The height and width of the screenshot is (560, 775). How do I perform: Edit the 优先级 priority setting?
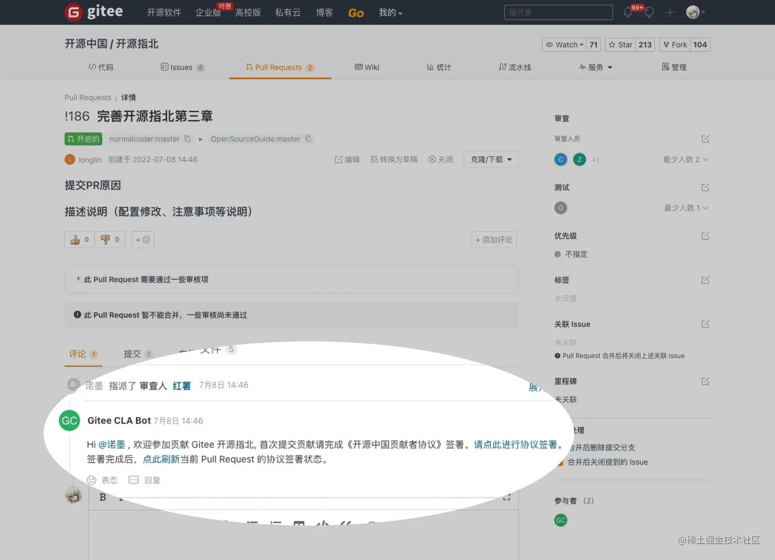tap(705, 236)
